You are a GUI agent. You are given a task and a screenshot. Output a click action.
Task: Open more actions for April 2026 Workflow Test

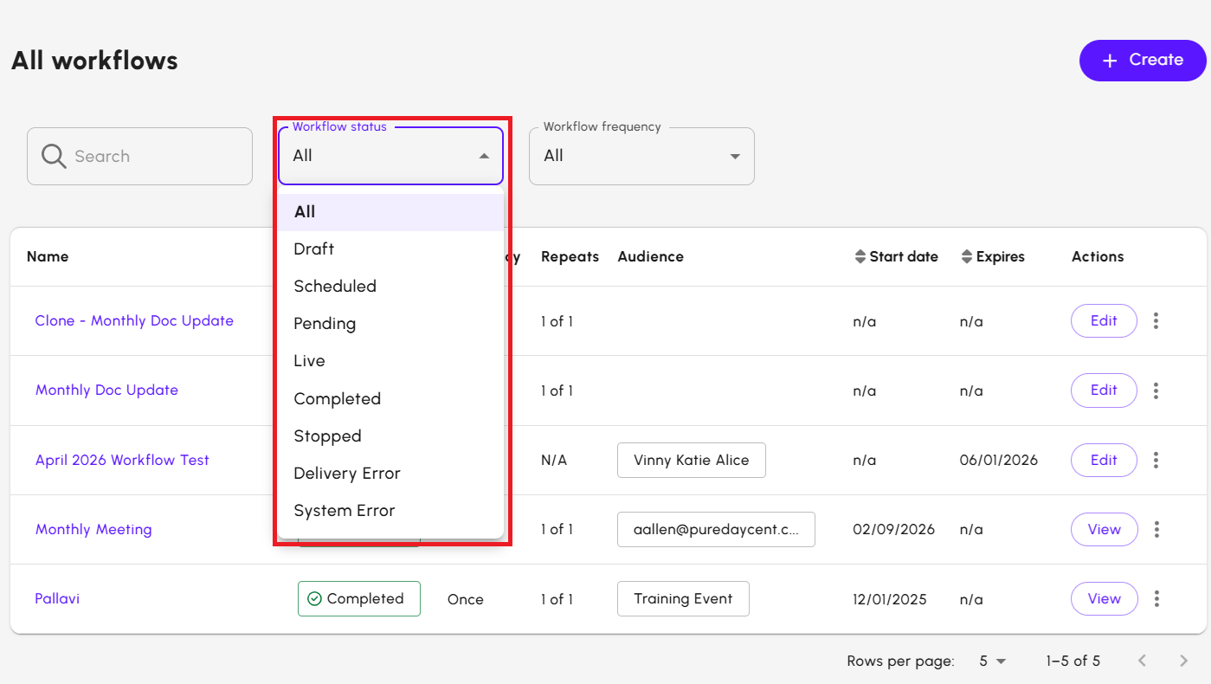(x=1156, y=460)
